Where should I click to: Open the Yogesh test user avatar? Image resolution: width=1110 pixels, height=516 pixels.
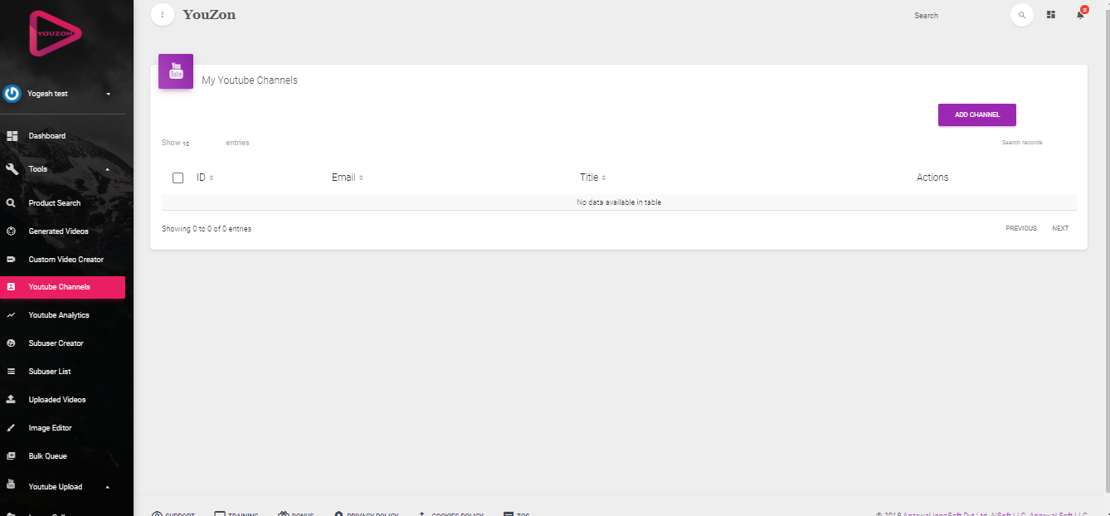[x=12, y=94]
